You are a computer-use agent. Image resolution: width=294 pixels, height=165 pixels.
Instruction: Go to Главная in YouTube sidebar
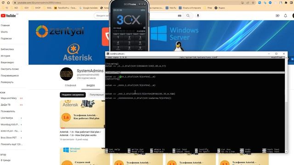tap(5, 25)
